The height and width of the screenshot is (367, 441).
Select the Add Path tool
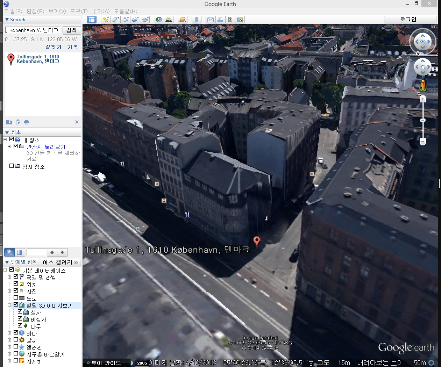125,20
